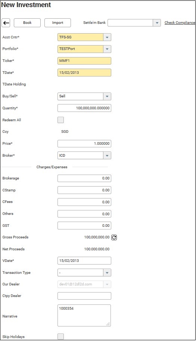The image size is (196, 341).
Task: Expand the Buy/Sell dropdown
Action: [107, 96]
